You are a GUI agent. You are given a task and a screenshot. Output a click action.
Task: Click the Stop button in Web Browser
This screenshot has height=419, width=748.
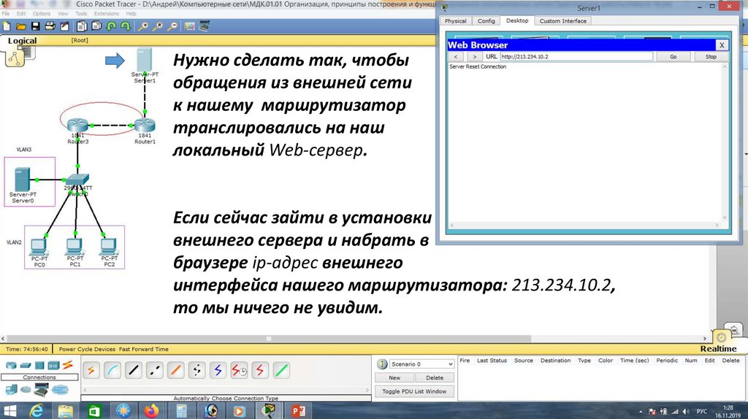[711, 57]
